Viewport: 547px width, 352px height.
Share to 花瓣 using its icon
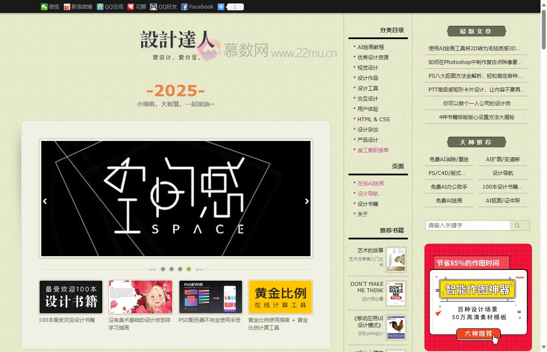click(x=131, y=7)
